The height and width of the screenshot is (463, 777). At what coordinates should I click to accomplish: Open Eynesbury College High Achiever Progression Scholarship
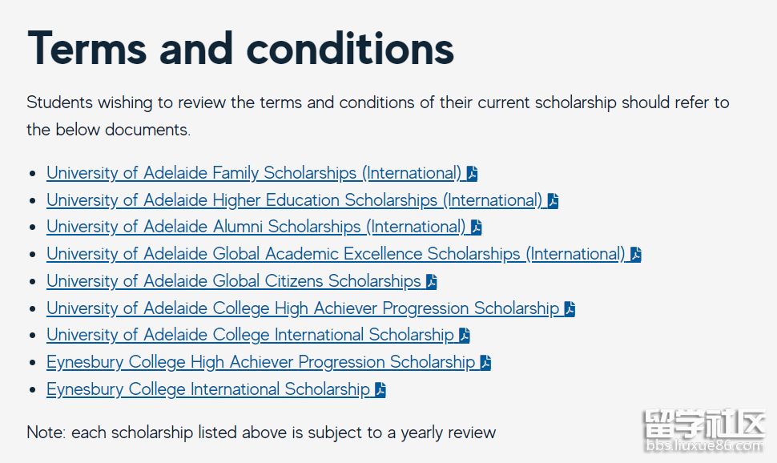[260, 362]
